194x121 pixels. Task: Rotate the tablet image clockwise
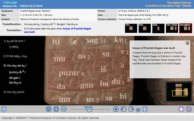131,109
